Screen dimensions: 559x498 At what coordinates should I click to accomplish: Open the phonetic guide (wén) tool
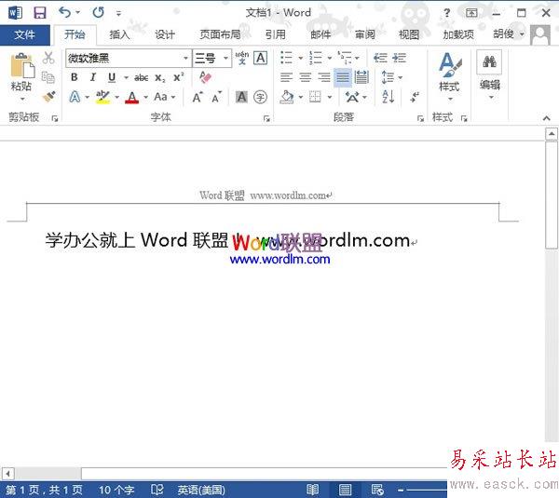tap(242, 58)
